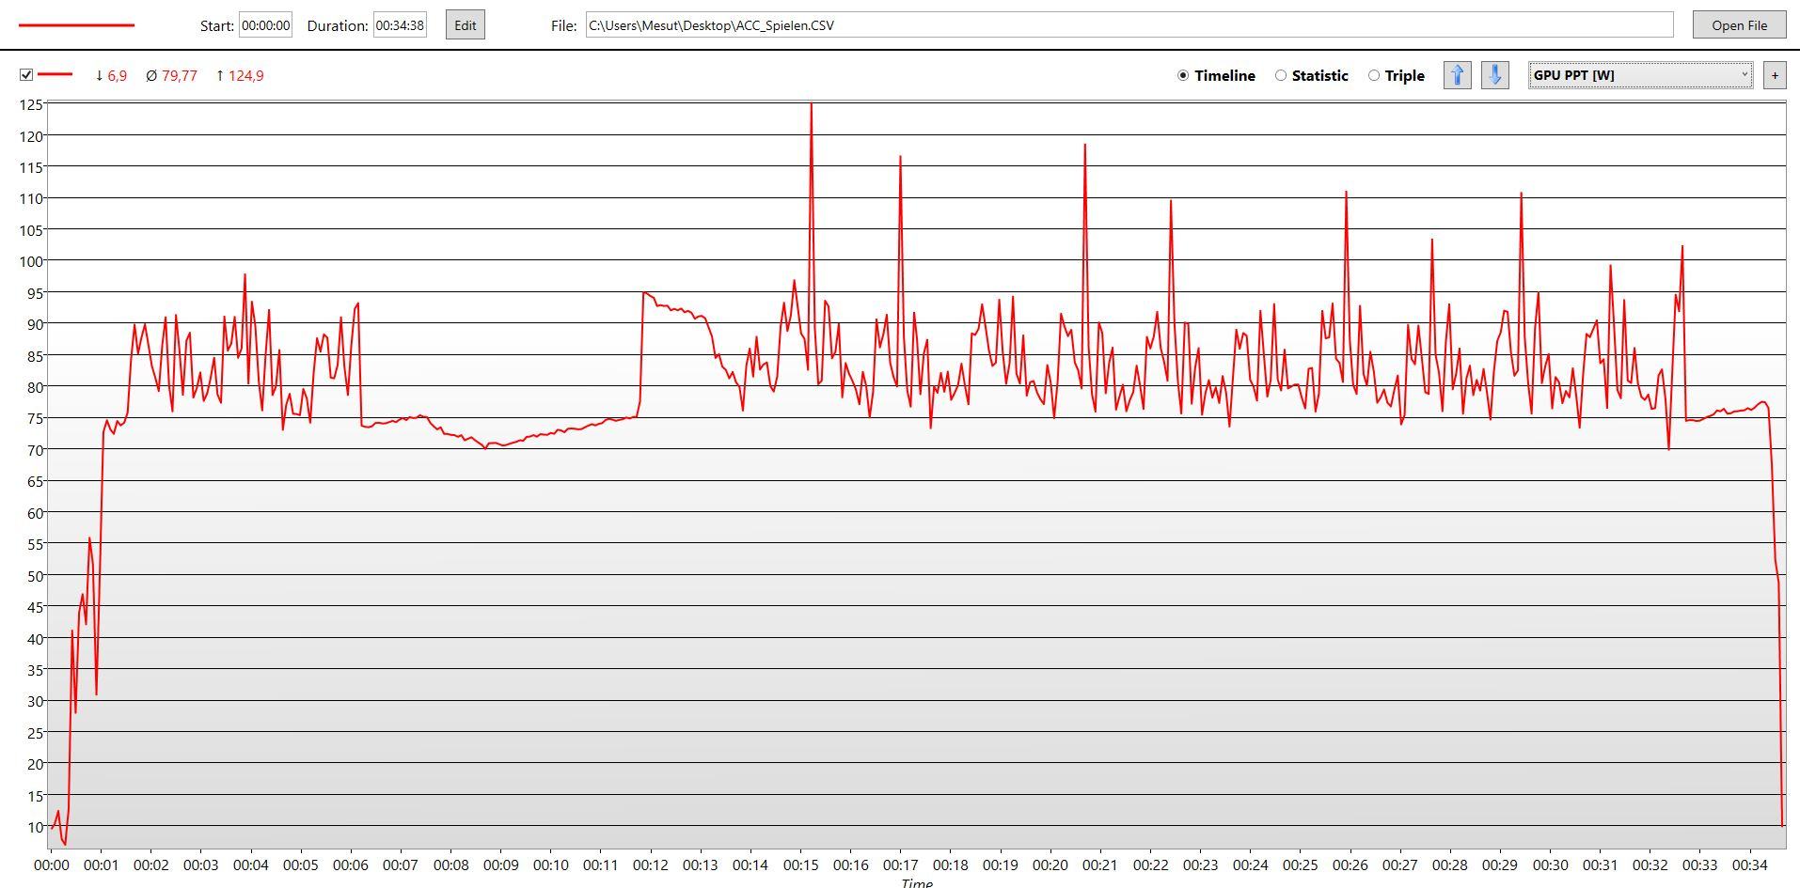1800x888 pixels.
Task: Click the 75 y-axis label
Action: (35, 419)
